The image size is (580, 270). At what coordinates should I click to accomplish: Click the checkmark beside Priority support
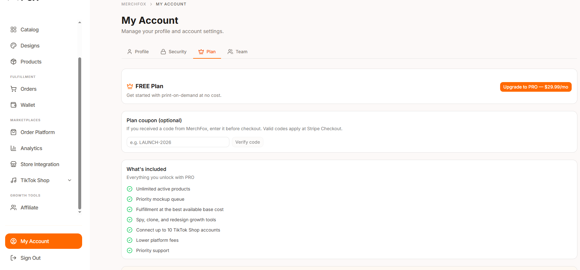(130, 250)
